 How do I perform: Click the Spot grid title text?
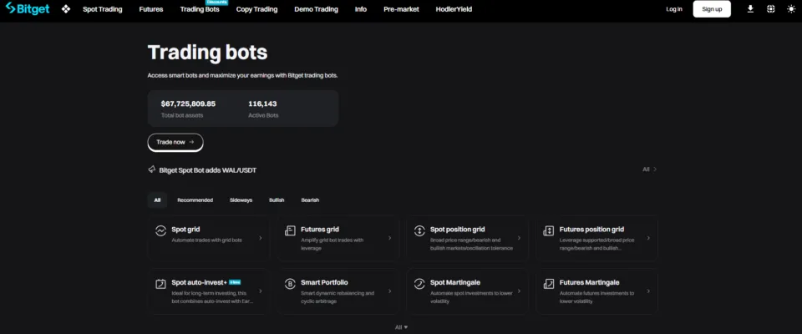185,230
